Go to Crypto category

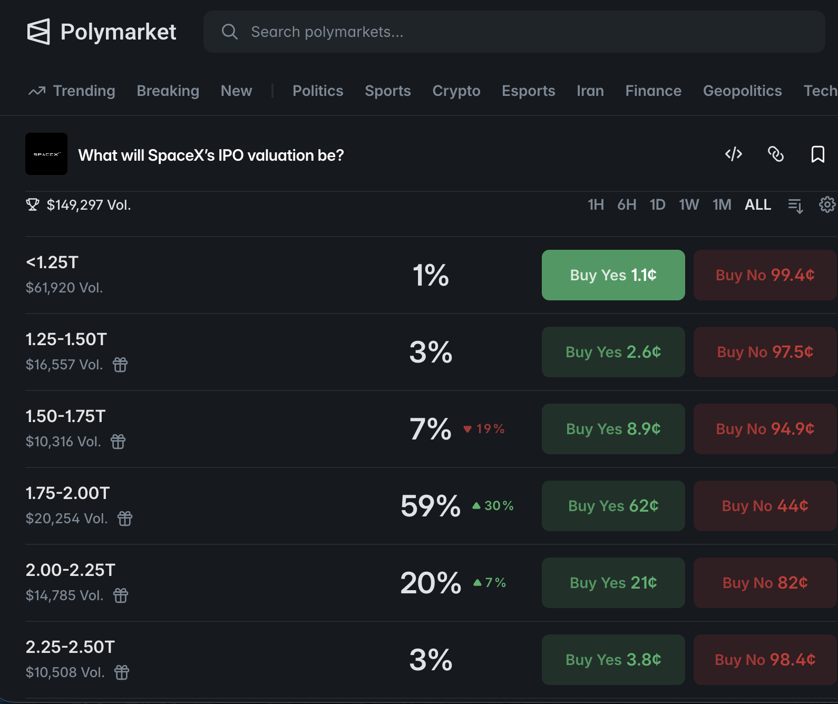pos(456,91)
